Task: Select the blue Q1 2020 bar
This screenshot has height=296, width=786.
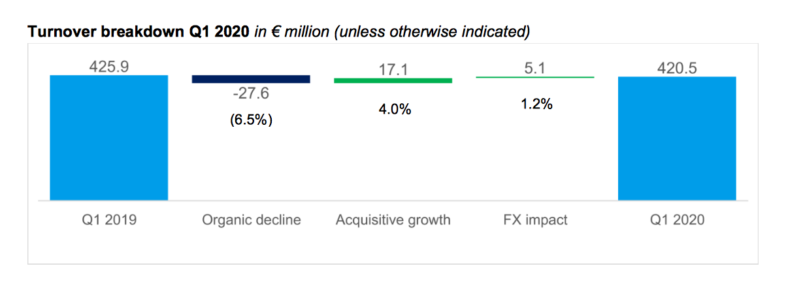Action: (x=677, y=138)
